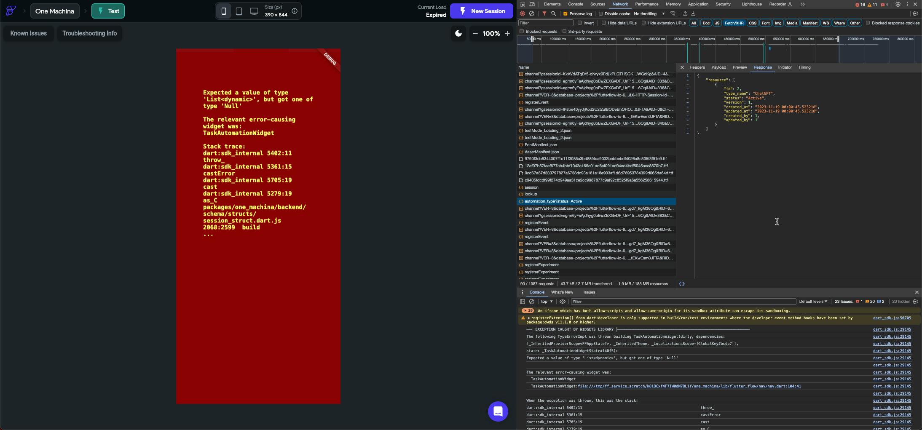Viewport: 922px width, 430px height.
Task: Open the chat support bubble
Action: pyautogui.click(x=498, y=411)
